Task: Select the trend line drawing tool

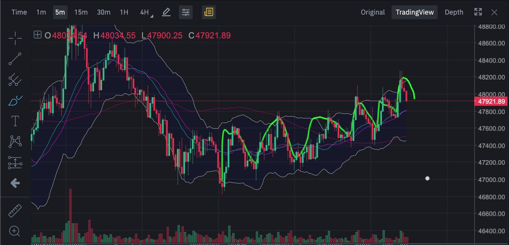Action: [x=15, y=59]
